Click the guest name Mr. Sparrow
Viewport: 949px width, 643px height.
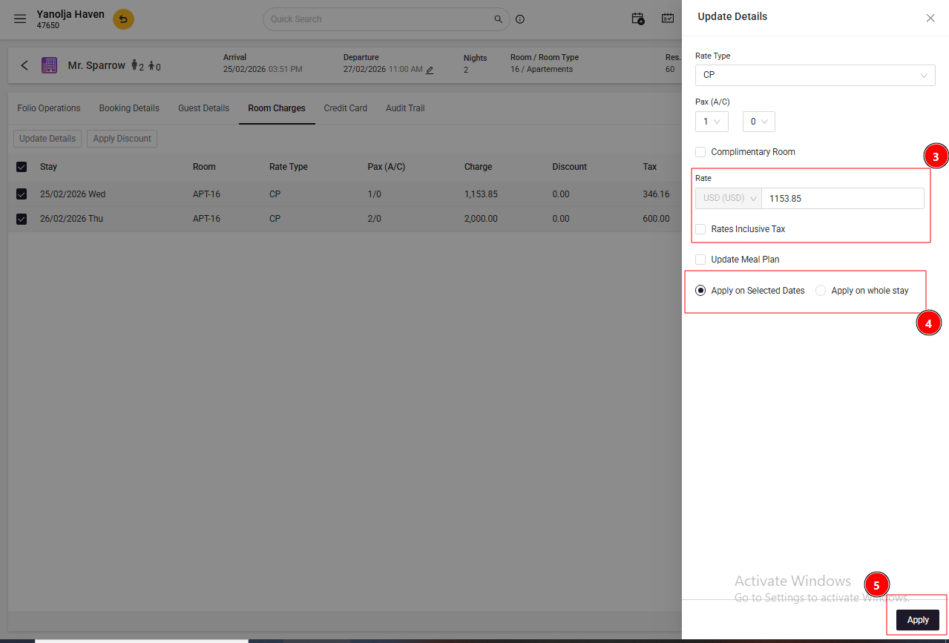click(96, 65)
